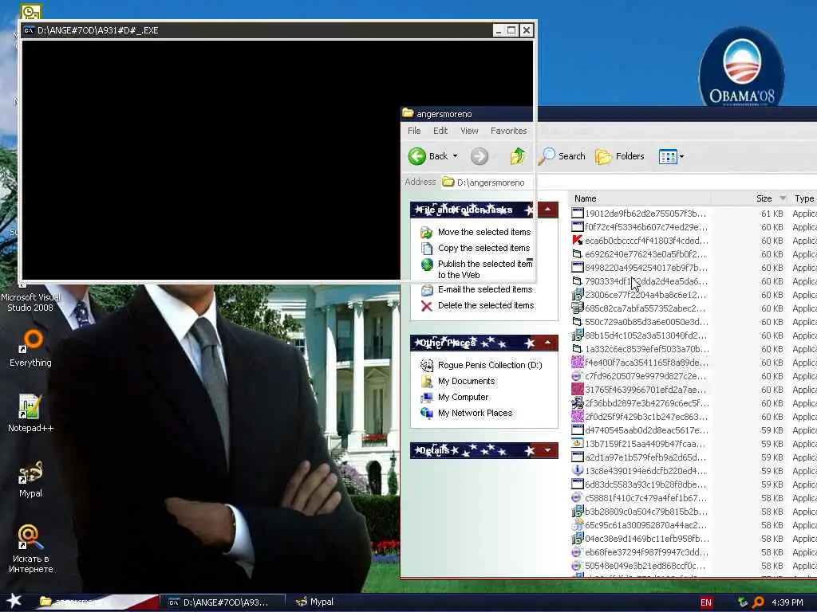Open My Computer from Other Places
Screen dimensions: 817x612
tap(464, 397)
